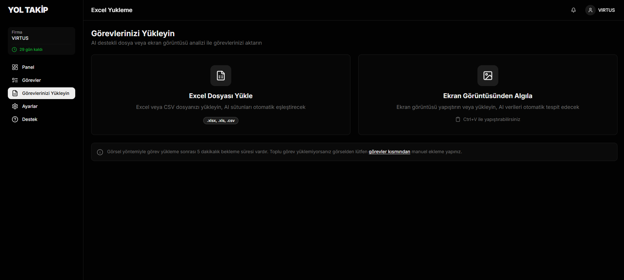Click the image icon in screenshot card
The height and width of the screenshot is (280, 624).
click(488, 76)
